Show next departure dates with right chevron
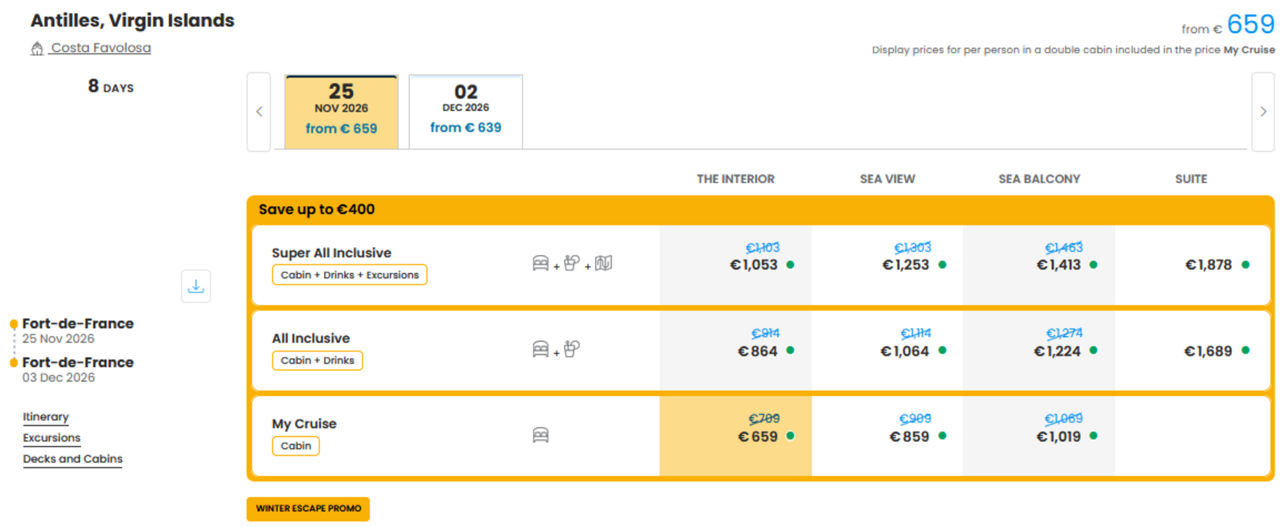 point(1263,112)
